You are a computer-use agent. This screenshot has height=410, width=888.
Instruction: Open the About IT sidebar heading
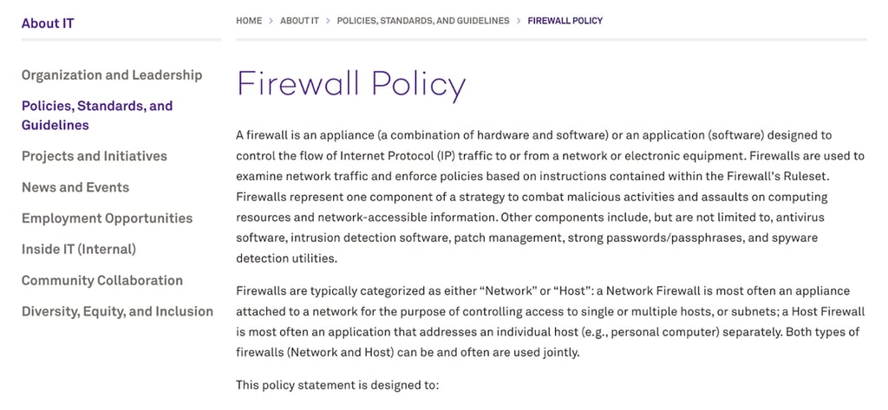coord(48,23)
